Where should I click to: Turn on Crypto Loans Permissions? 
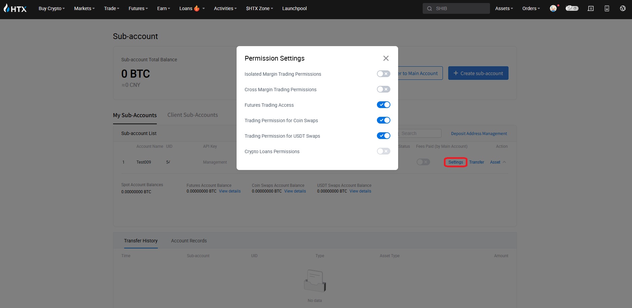(383, 151)
